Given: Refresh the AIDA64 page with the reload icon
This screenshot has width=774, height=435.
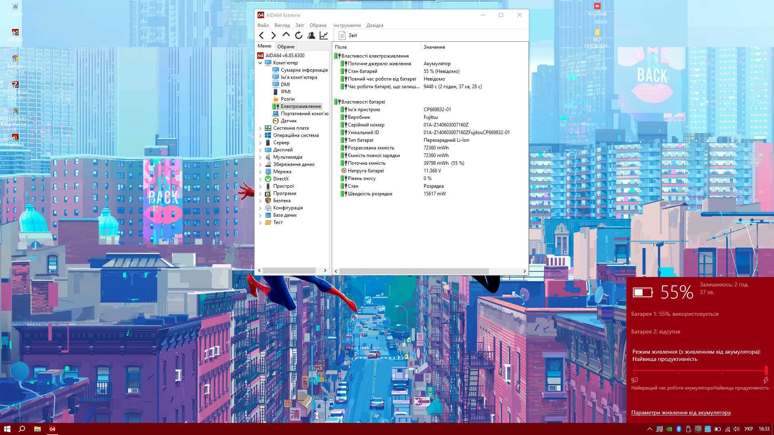Looking at the screenshot, I should (x=299, y=35).
